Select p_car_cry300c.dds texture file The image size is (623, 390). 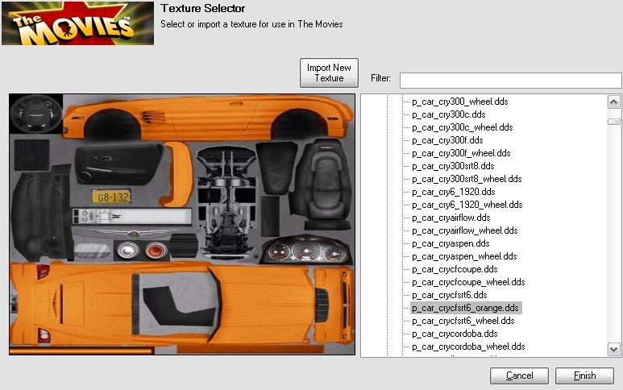(x=445, y=114)
